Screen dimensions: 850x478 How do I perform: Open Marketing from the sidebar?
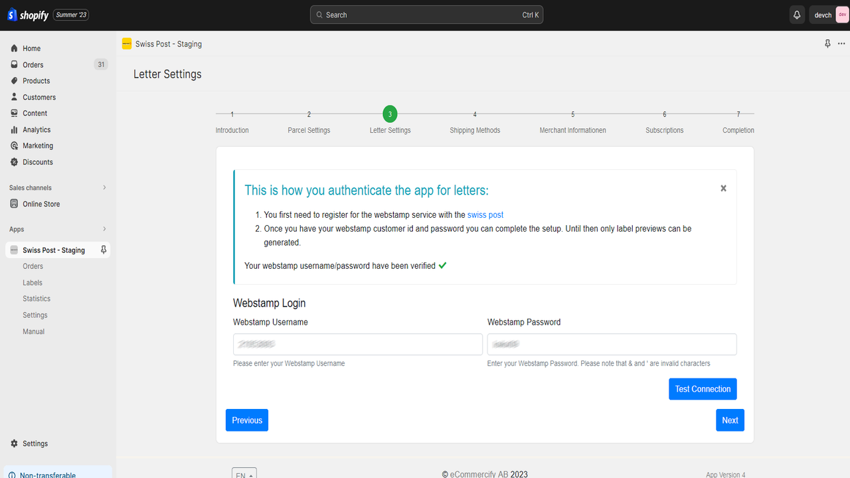pos(39,145)
